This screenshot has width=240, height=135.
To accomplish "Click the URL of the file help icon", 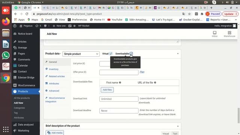I will point(155,82).
